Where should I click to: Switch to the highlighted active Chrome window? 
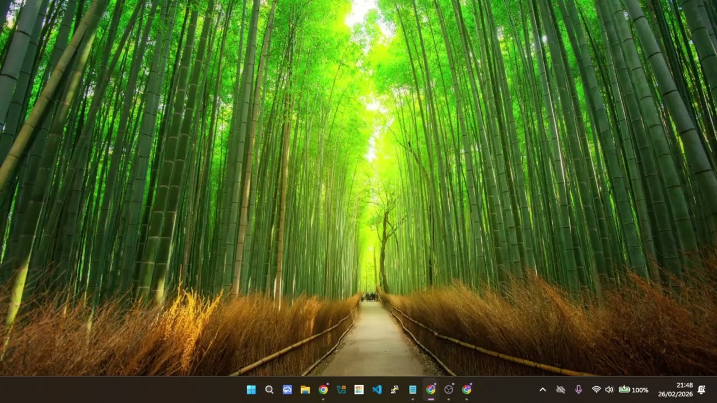(x=431, y=390)
